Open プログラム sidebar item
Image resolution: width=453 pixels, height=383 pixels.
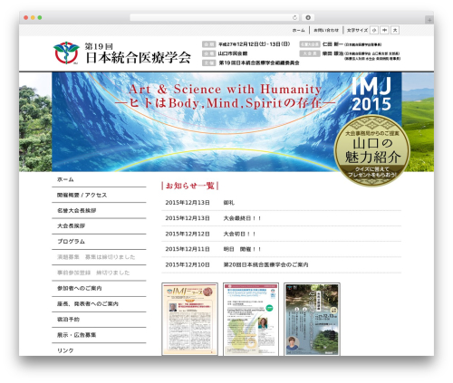click(x=99, y=242)
